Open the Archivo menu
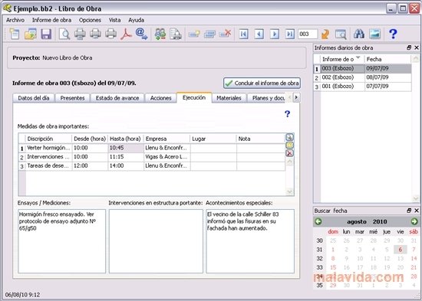 15,20
